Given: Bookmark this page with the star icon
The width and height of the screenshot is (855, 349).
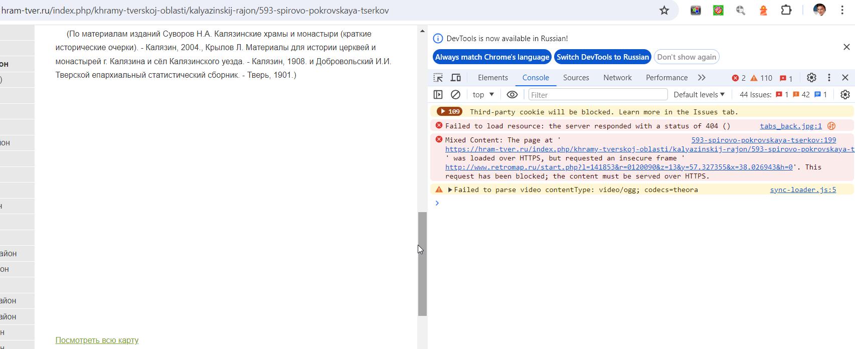Looking at the screenshot, I should [x=664, y=11].
